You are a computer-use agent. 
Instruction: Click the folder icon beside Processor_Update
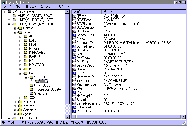click(x=31, y=89)
